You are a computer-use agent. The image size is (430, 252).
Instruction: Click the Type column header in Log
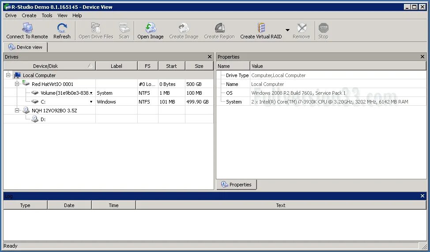(x=25, y=205)
